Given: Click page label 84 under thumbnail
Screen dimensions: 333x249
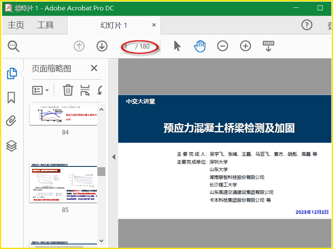Looking at the screenshot, I should tap(65, 132).
